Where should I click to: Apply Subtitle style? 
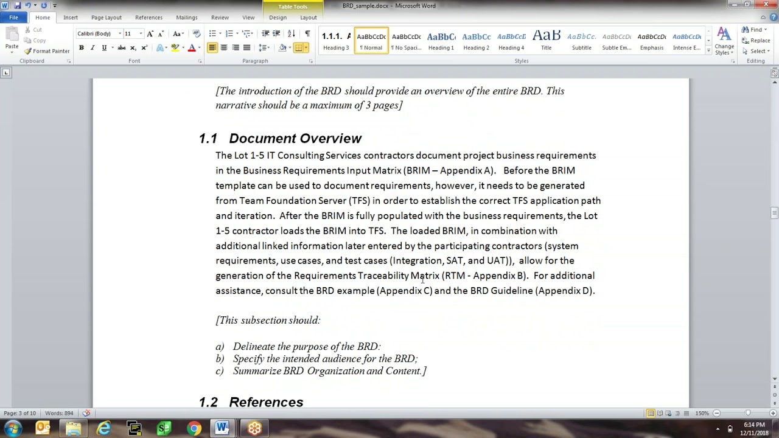581,41
